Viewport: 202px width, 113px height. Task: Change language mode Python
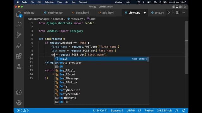[x=149, y=110]
